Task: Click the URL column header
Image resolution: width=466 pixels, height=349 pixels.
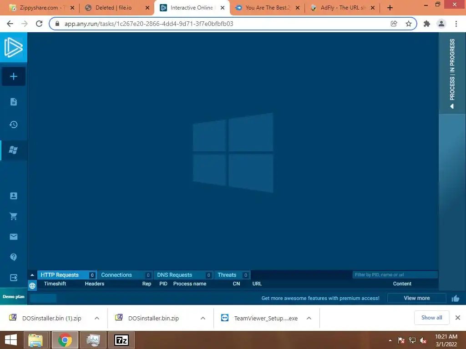Action: (257, 284)
